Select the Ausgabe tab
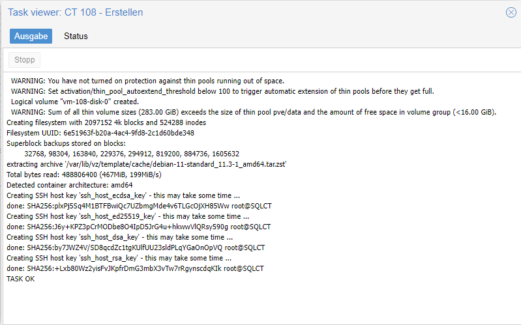Screen dimensions: 521x325 point(31,36)
